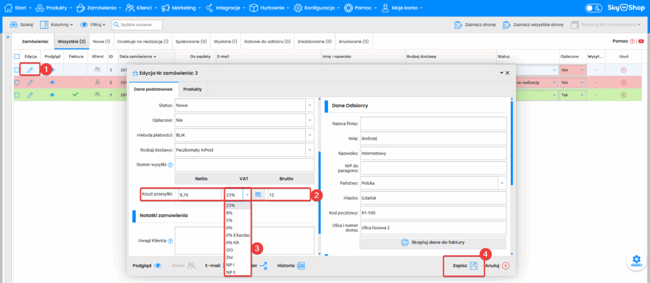Open the Państwo country dropdown

[501, 183]
